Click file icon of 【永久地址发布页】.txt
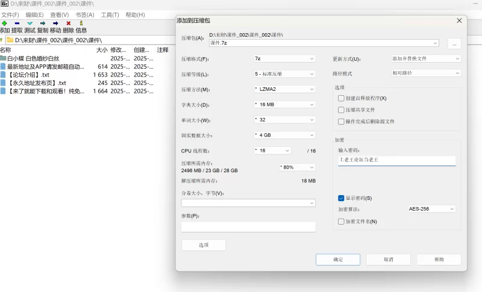The height and width of the screenshot is (292, 482). 3,83
